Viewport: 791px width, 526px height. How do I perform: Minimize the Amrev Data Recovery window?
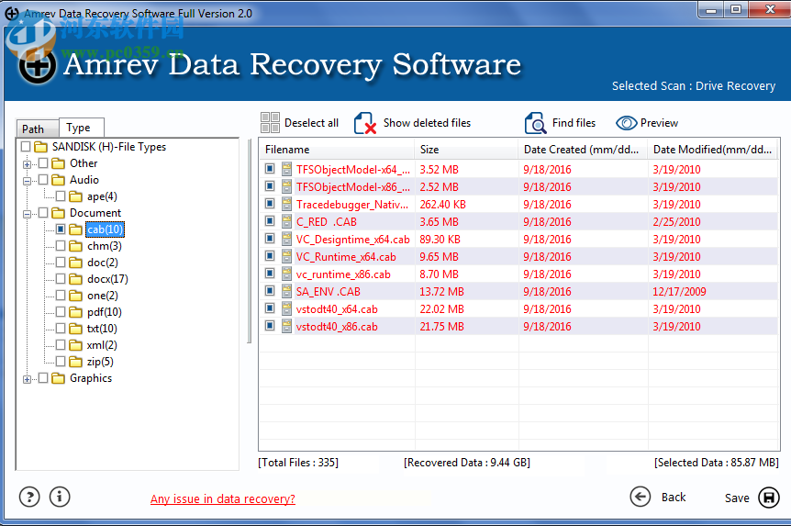[x=711, y=9]
